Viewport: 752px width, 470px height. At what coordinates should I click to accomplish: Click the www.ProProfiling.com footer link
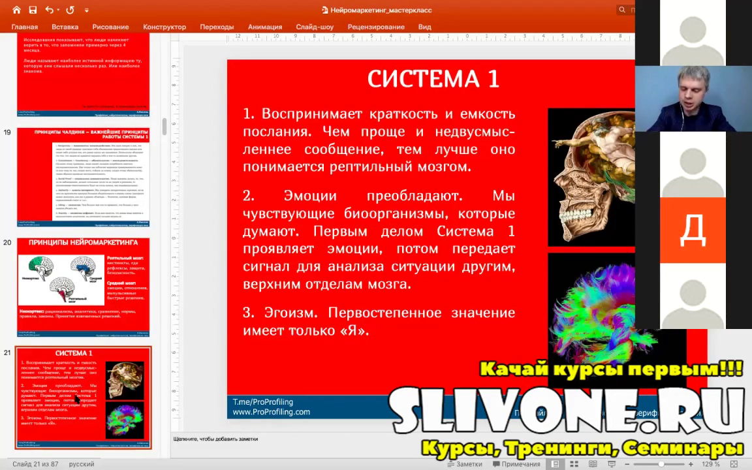point(272,412)
